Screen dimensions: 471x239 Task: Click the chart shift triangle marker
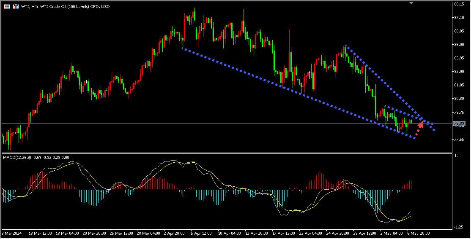tap(411, 3)
